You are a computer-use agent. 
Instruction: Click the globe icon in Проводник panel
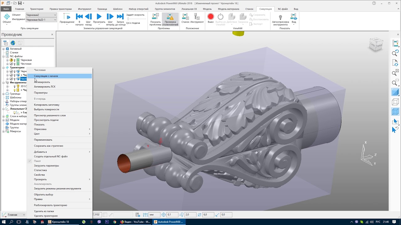pos(13,43)
